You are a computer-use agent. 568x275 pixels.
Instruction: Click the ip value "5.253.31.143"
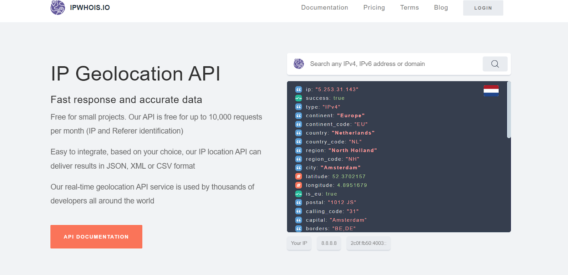click(x=337, y=89)
